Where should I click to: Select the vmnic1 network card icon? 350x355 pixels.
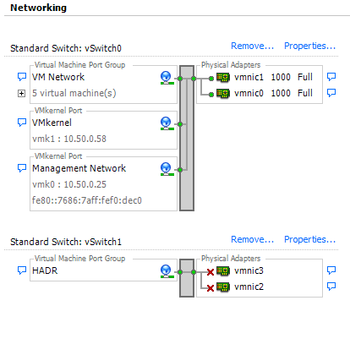pos(223,77)
